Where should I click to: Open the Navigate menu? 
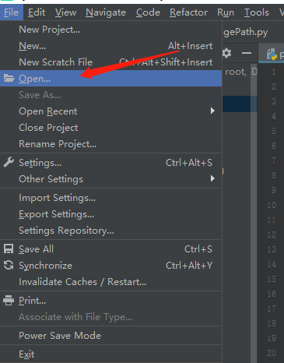point(106,12)
